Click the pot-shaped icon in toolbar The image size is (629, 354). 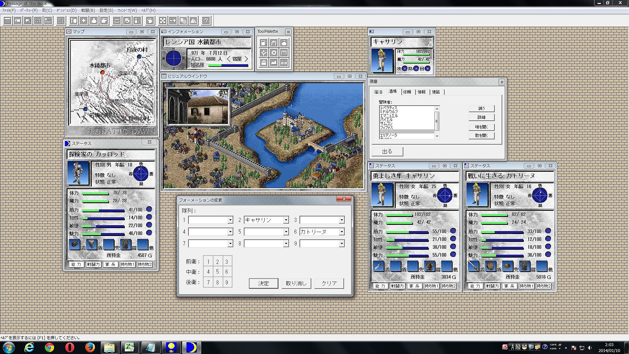click(x=94, y=21)
